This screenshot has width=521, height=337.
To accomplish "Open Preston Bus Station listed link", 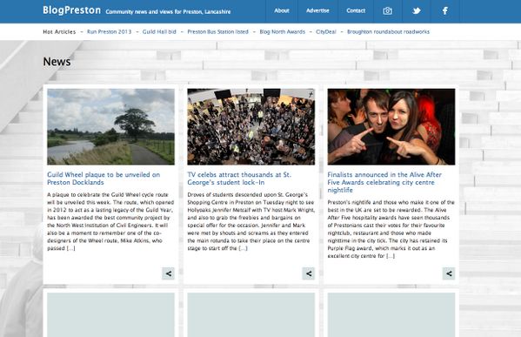I will pyautogui.click(x=217, y=32).
